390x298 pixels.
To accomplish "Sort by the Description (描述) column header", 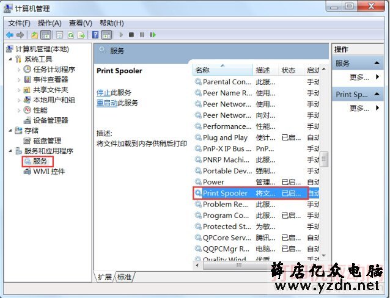I will [266, 70].
